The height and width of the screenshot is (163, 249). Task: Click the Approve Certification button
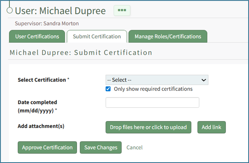(x=47, y=147)
